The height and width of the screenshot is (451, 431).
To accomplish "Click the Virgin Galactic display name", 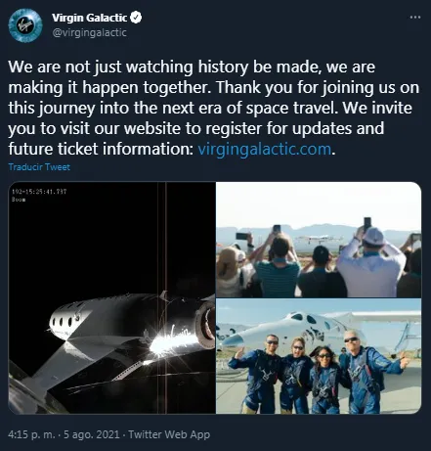I will point(89,18).
